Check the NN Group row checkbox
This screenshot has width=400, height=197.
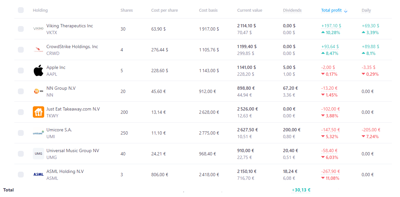point(21,91)
